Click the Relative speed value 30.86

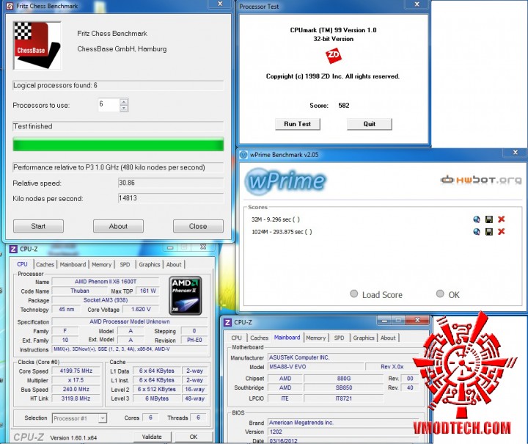tap(171, 183)
